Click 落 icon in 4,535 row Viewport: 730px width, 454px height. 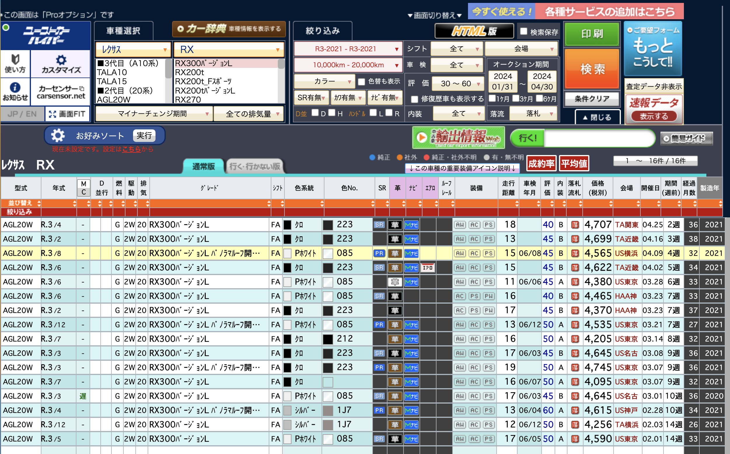574,325
